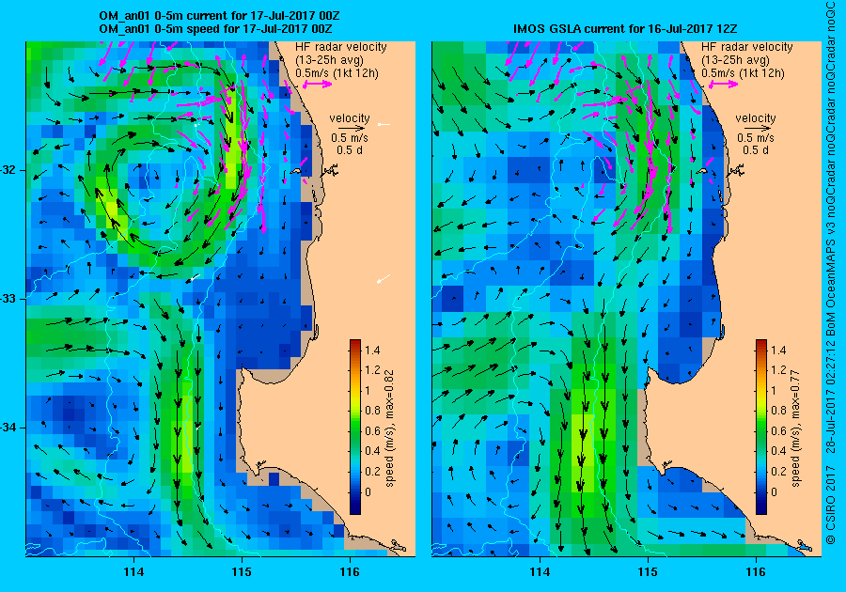Click '0.5 m/s' under velocity in IMOS GSLA panel
Screen dimensions: 846x592
(756, 138)
